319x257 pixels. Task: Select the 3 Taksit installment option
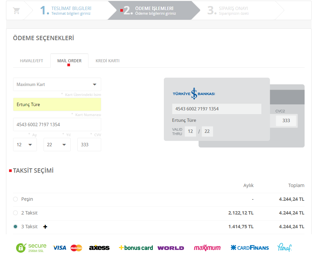(x=15, y=227)
